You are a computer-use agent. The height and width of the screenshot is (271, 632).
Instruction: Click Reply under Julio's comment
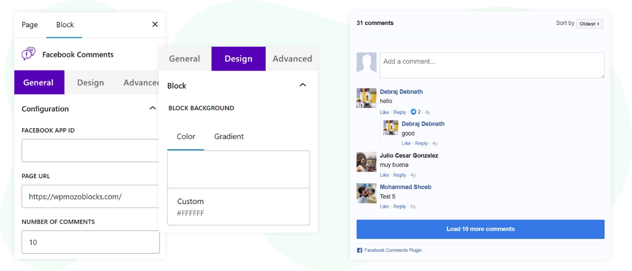pyautogui.click(x=399, y=175)
